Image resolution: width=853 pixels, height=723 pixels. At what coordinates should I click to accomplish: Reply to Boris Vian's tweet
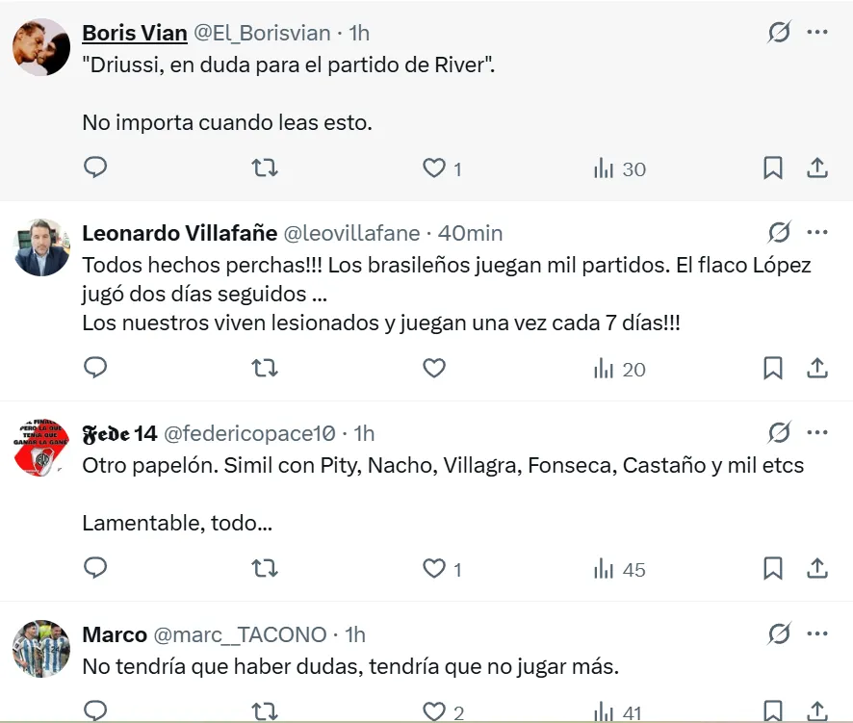95,168
